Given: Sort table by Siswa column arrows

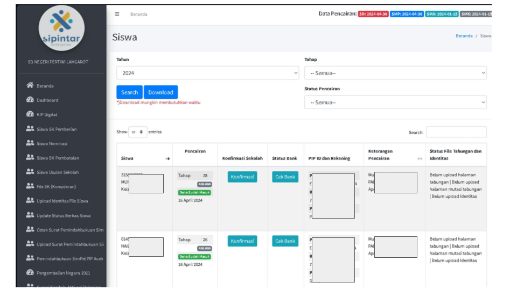Looking at the screenshot, I should [x=167, y=158].
